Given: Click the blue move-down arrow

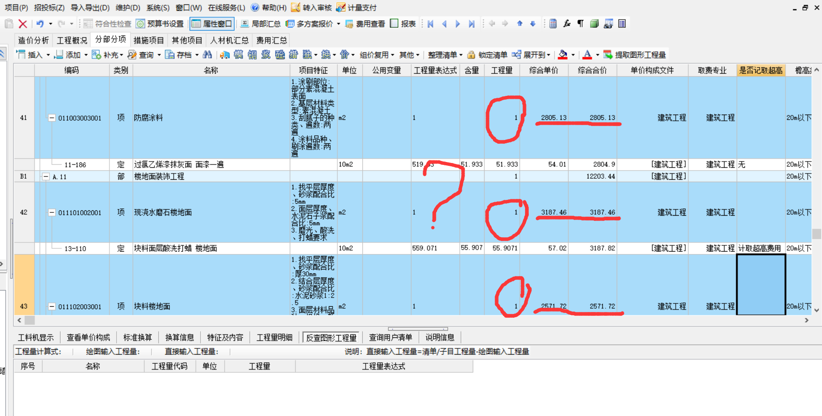Looking at the screenshot, I should (x=533, y=23).
